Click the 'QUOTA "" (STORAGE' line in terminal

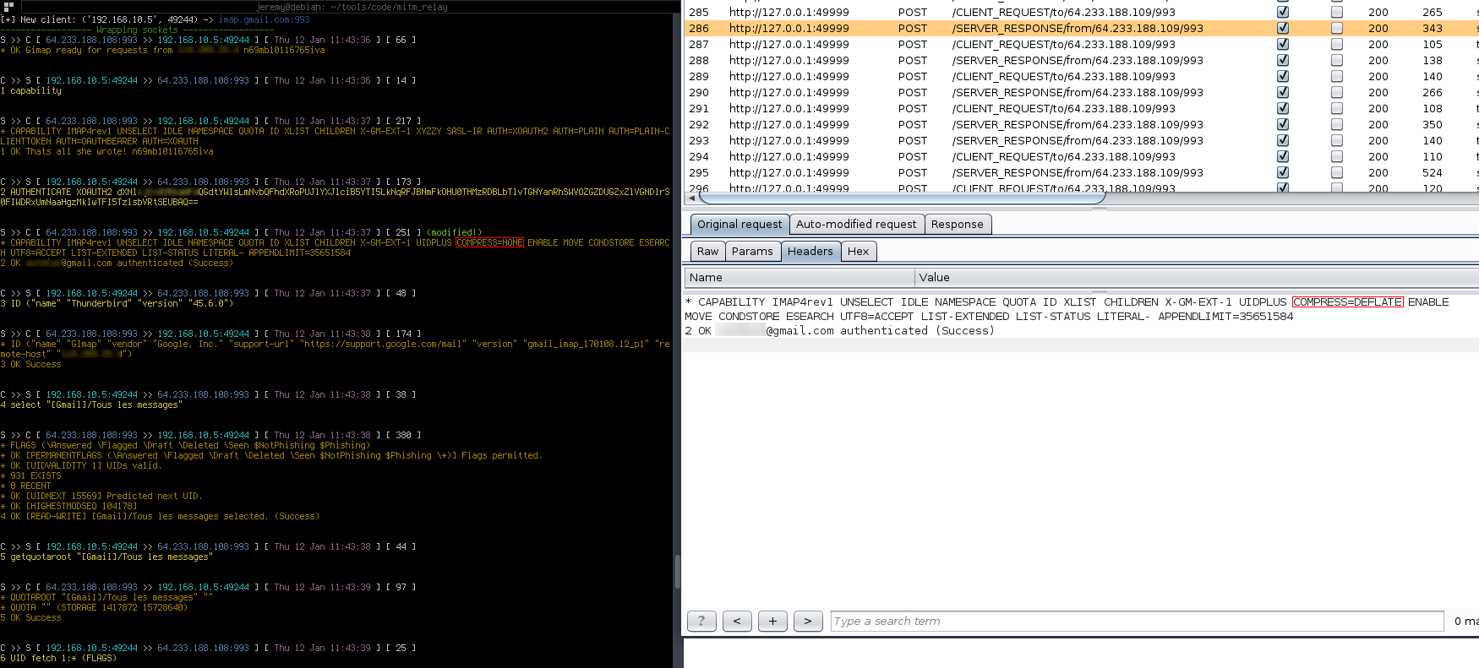click(x=95, y=607)
